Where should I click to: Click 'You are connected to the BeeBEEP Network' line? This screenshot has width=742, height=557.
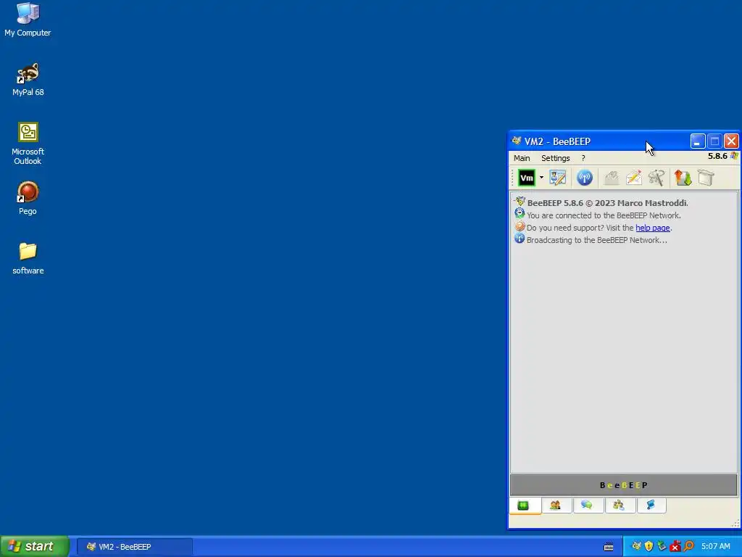click(x=604, y=215)
